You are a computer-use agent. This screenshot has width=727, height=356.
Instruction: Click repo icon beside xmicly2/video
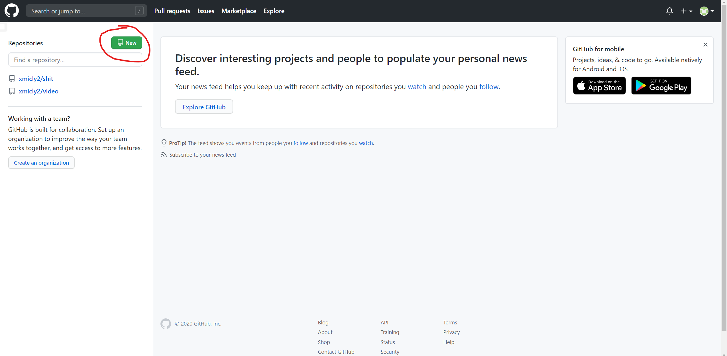click(x=12, y=91)
